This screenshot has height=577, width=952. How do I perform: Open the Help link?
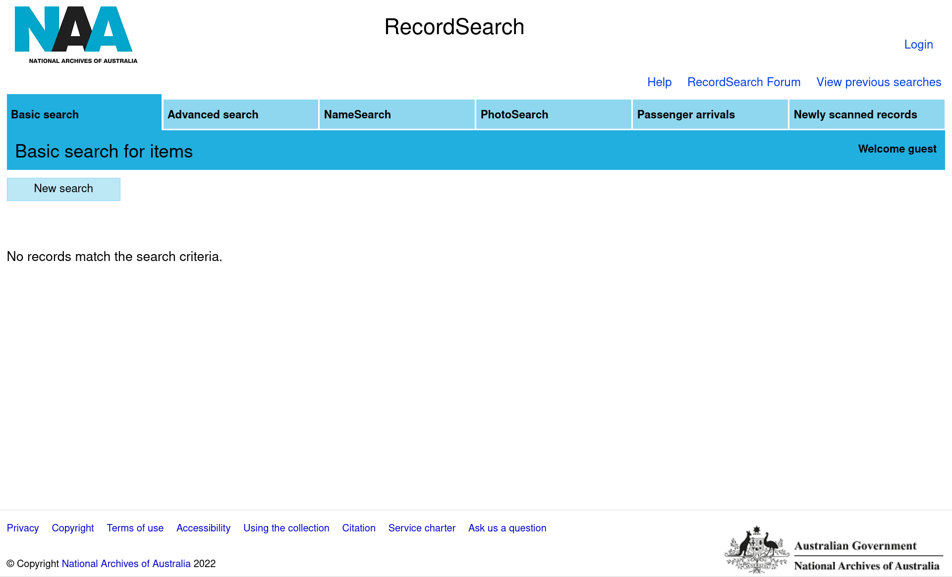pos(659,82)
